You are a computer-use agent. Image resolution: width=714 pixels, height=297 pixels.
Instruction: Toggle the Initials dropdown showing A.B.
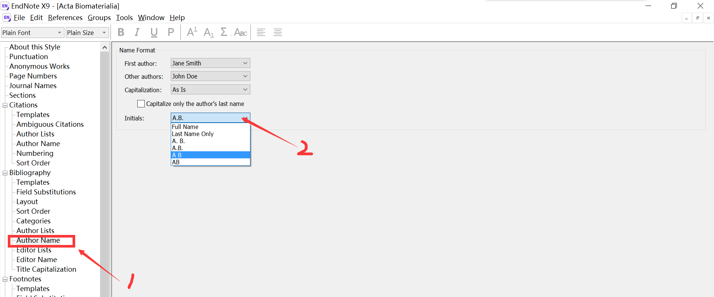(x=210, y=118)
